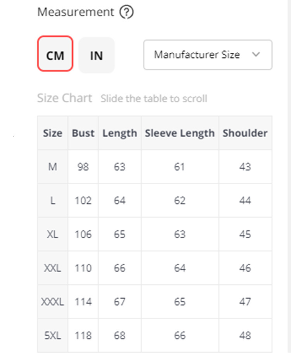Screen dimensions: 291x353
Task: Select the L size row label
Action: click(53, 201)
